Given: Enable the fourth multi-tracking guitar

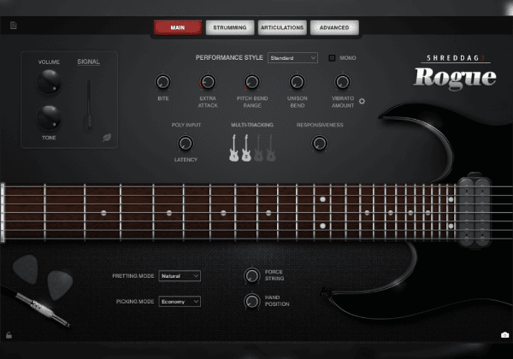Looking at the screenshot, I should 270,148.
